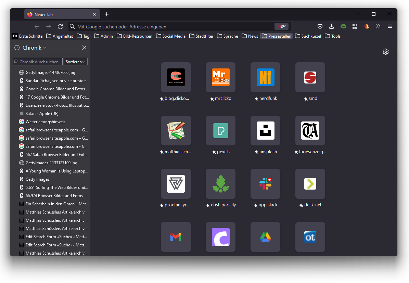Screen dimensions: 409x283
Task: Open new tab page settings gear
Action: point(386,52)
